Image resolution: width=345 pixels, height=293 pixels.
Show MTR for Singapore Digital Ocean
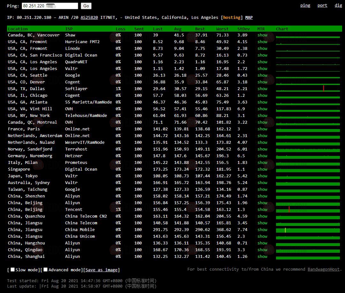click(x=262, y=169)
